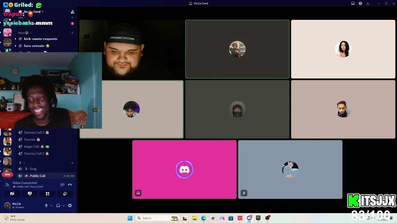
Task: Add a channel to "!" category
Action: (72, 163)
